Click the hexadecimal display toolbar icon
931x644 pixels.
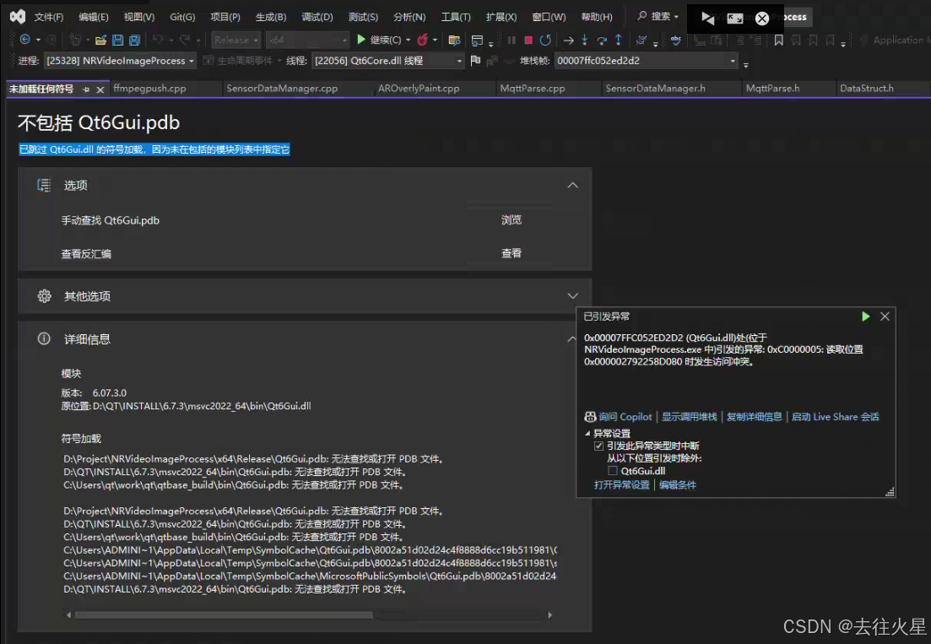tap(641, 40)
